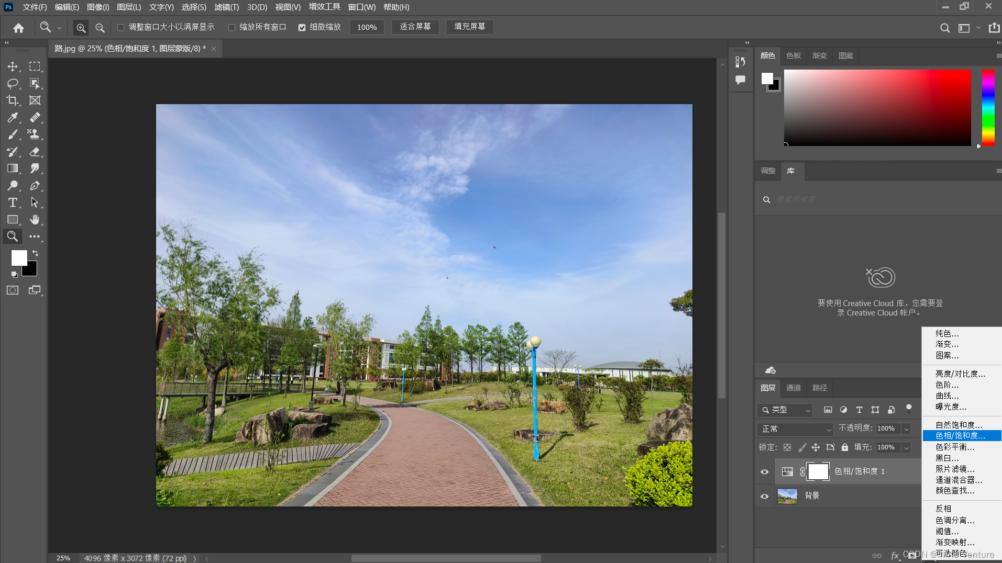This screenshot has height=563, width=1002.
Task: Expand the status bar info arrow
Action: coord(195,558)
